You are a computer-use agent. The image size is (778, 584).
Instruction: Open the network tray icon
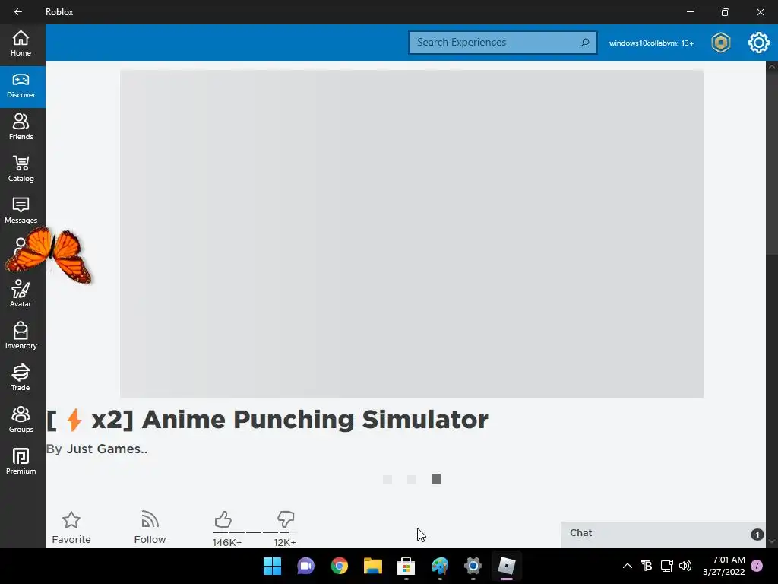[x=666, y=566]
